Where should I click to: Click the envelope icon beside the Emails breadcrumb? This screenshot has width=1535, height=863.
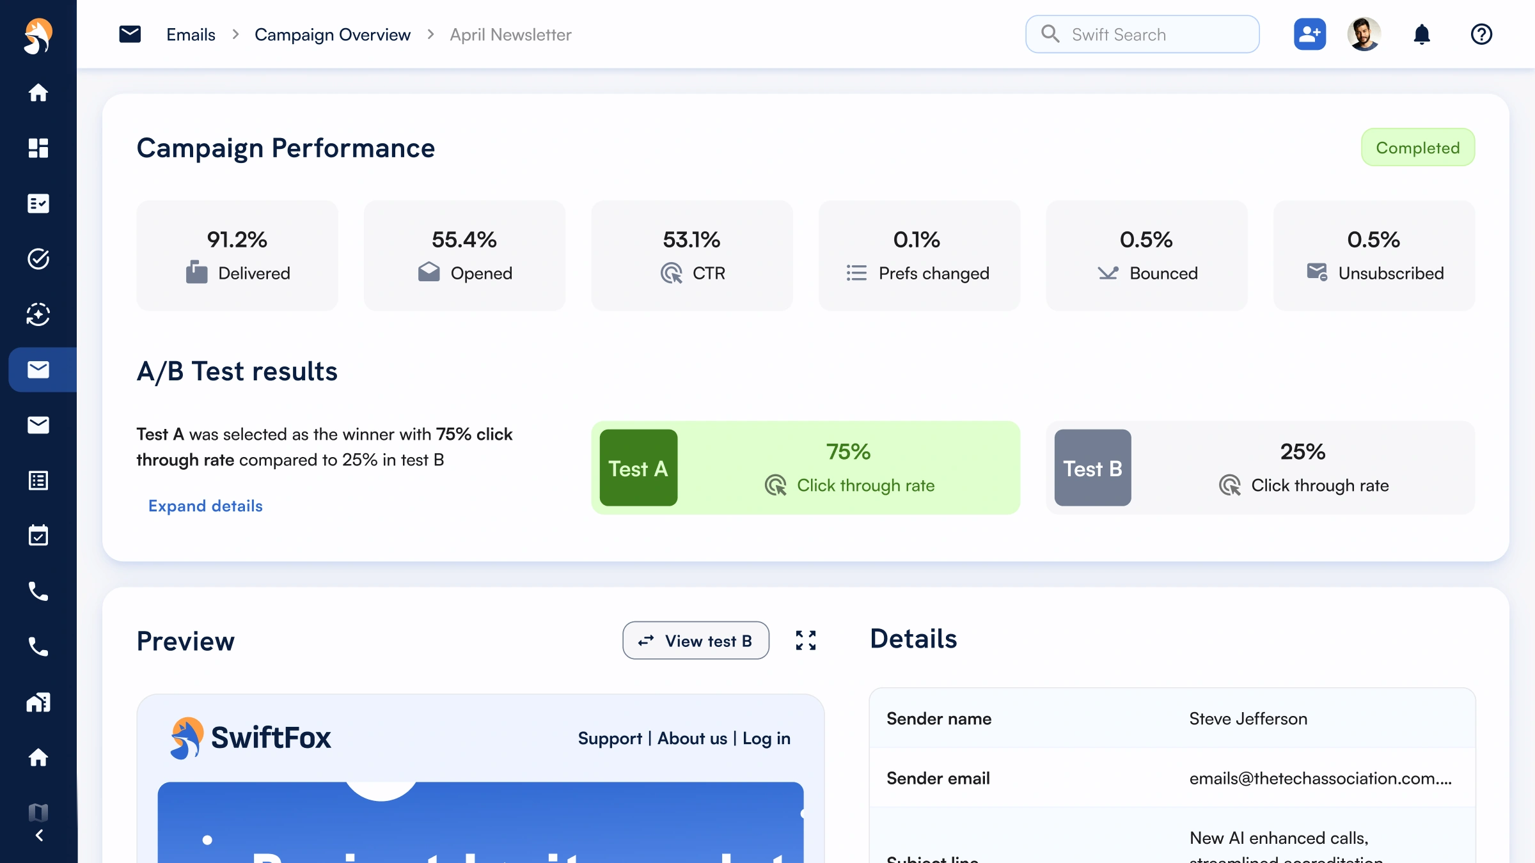(x=130, y=34)
